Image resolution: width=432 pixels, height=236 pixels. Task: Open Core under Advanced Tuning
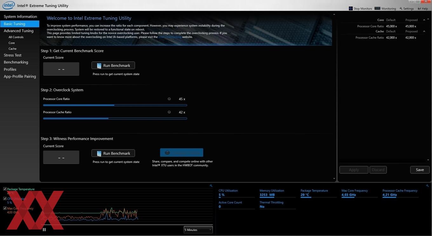tap(12, 43)
